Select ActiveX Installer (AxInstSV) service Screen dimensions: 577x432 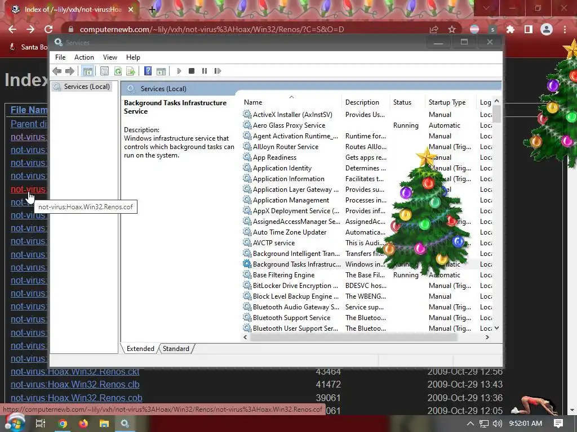click(292, 115)
